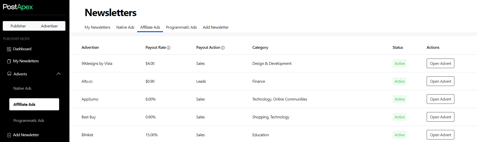
Task: Open the Native Ads tab
Action: pos(125,27)
